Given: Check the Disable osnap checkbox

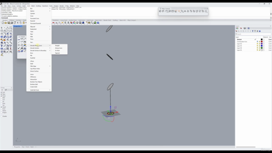Looking at the screenshot, I should tap(2, 116).
